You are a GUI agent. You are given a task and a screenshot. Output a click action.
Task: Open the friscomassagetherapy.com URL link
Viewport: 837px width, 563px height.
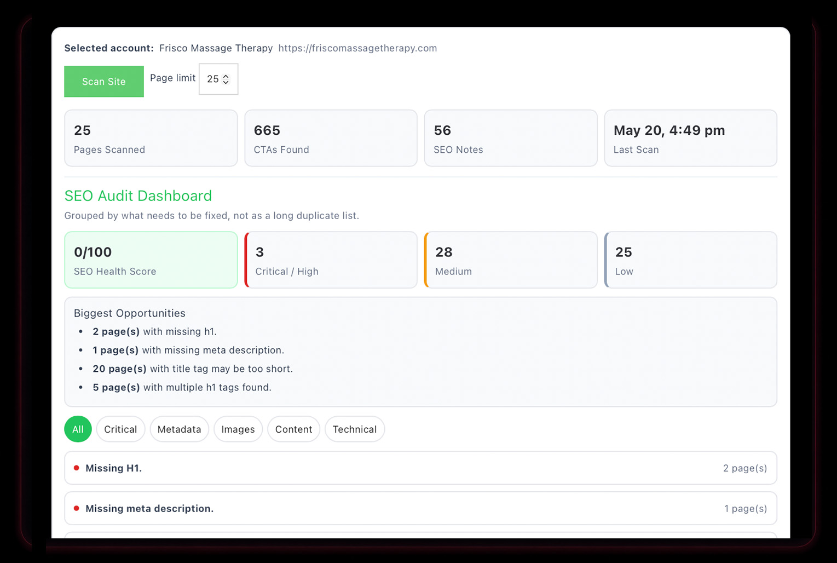coord(357,48)
